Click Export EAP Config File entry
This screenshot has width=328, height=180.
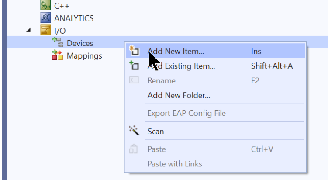[x=215, y=113]
